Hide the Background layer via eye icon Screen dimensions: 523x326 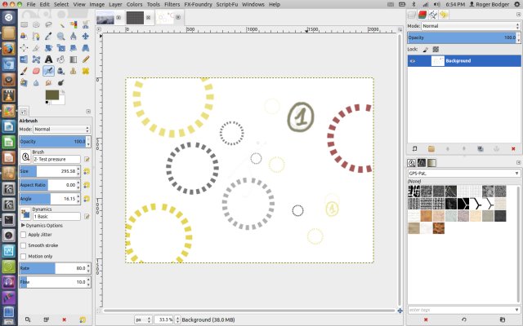tap(413, 61)
